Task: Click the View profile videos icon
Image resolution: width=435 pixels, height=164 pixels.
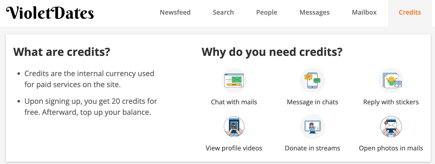Action: tap(234, 127)
